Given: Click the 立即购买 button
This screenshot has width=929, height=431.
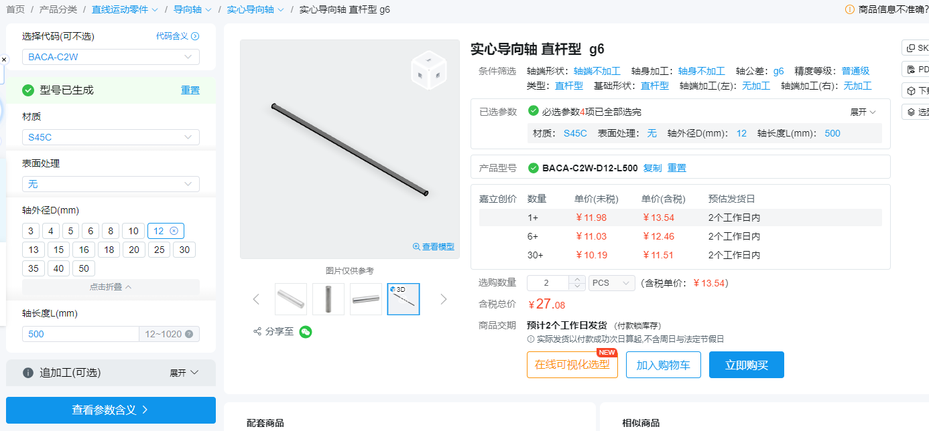Looking at the screenshot, I should tap(746, 365).
